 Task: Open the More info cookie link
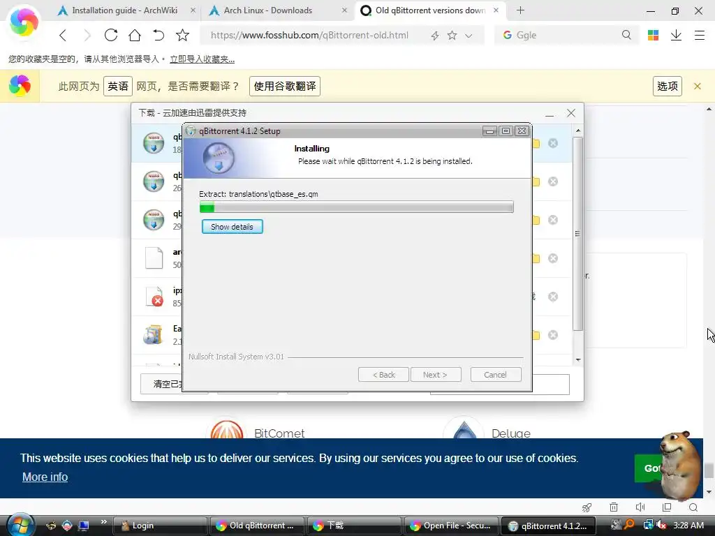(x=45, y=477)
